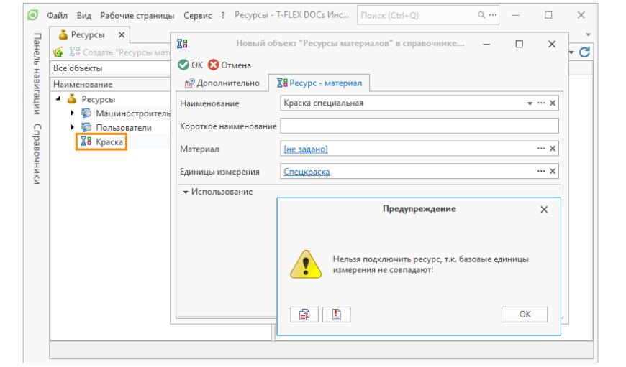
Task: Clear the Наименование field with X
Action: pyautogui.click(x=553, y=103)
